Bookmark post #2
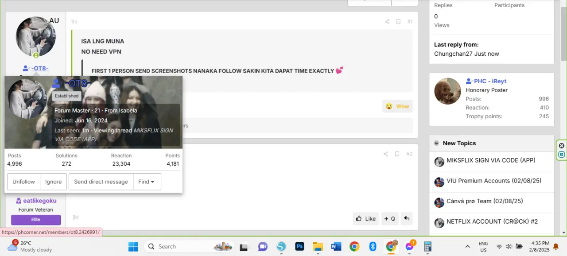Image resolution: width=567 pixels, height=256 pixels. tap(397, 154)
